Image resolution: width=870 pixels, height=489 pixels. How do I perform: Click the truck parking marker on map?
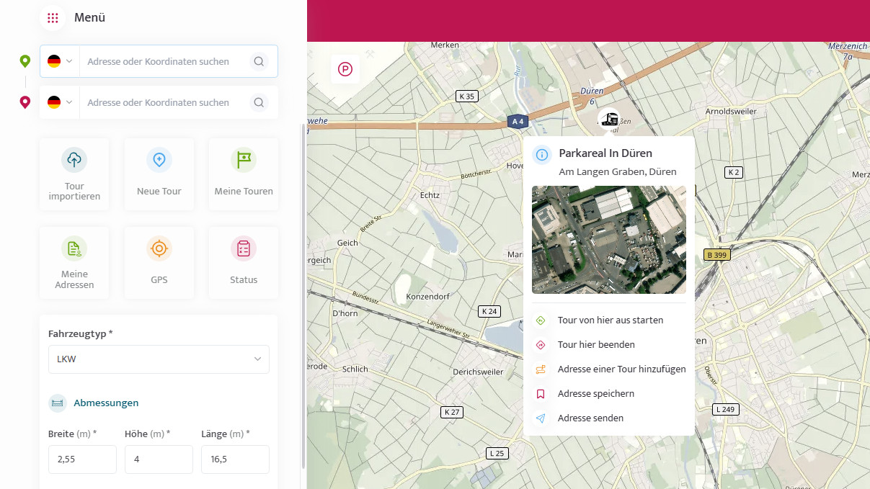(x=609, y=120)
